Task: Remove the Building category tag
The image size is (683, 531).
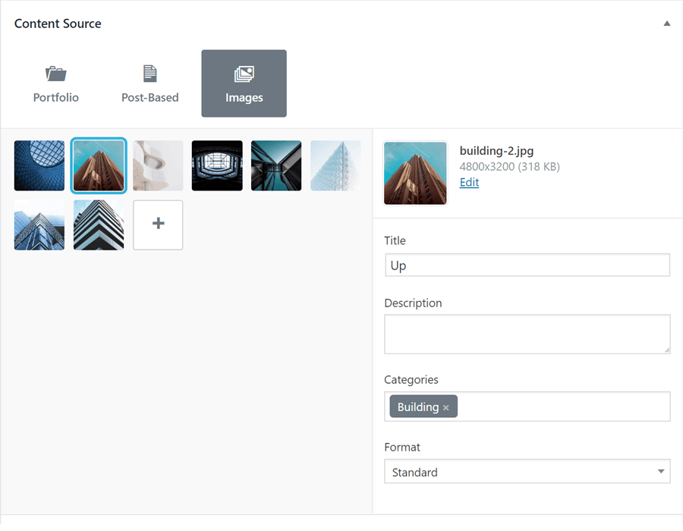Action: click(445, 408)
